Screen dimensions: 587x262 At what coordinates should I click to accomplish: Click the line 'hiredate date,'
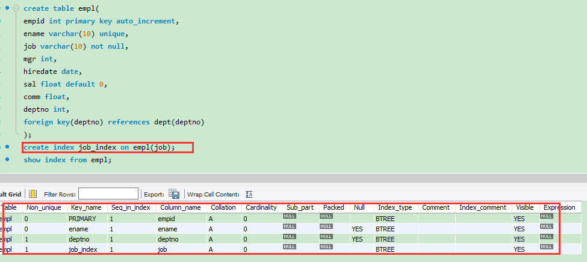pos(53,72)
